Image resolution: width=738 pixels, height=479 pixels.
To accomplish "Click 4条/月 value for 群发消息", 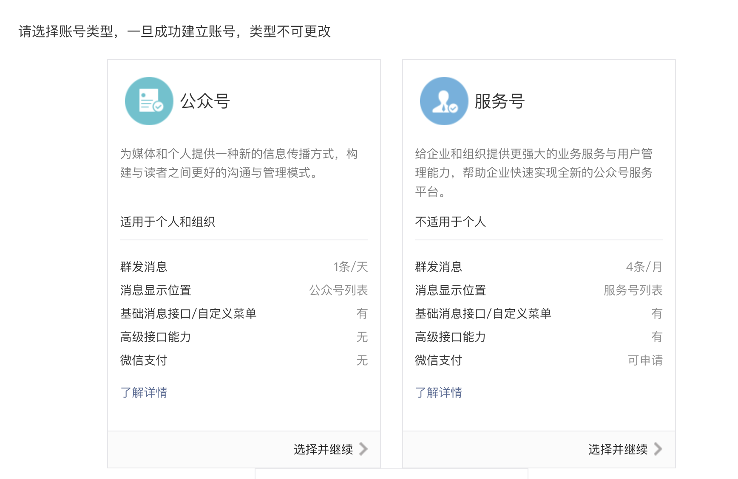I will (x=644, y=267).
